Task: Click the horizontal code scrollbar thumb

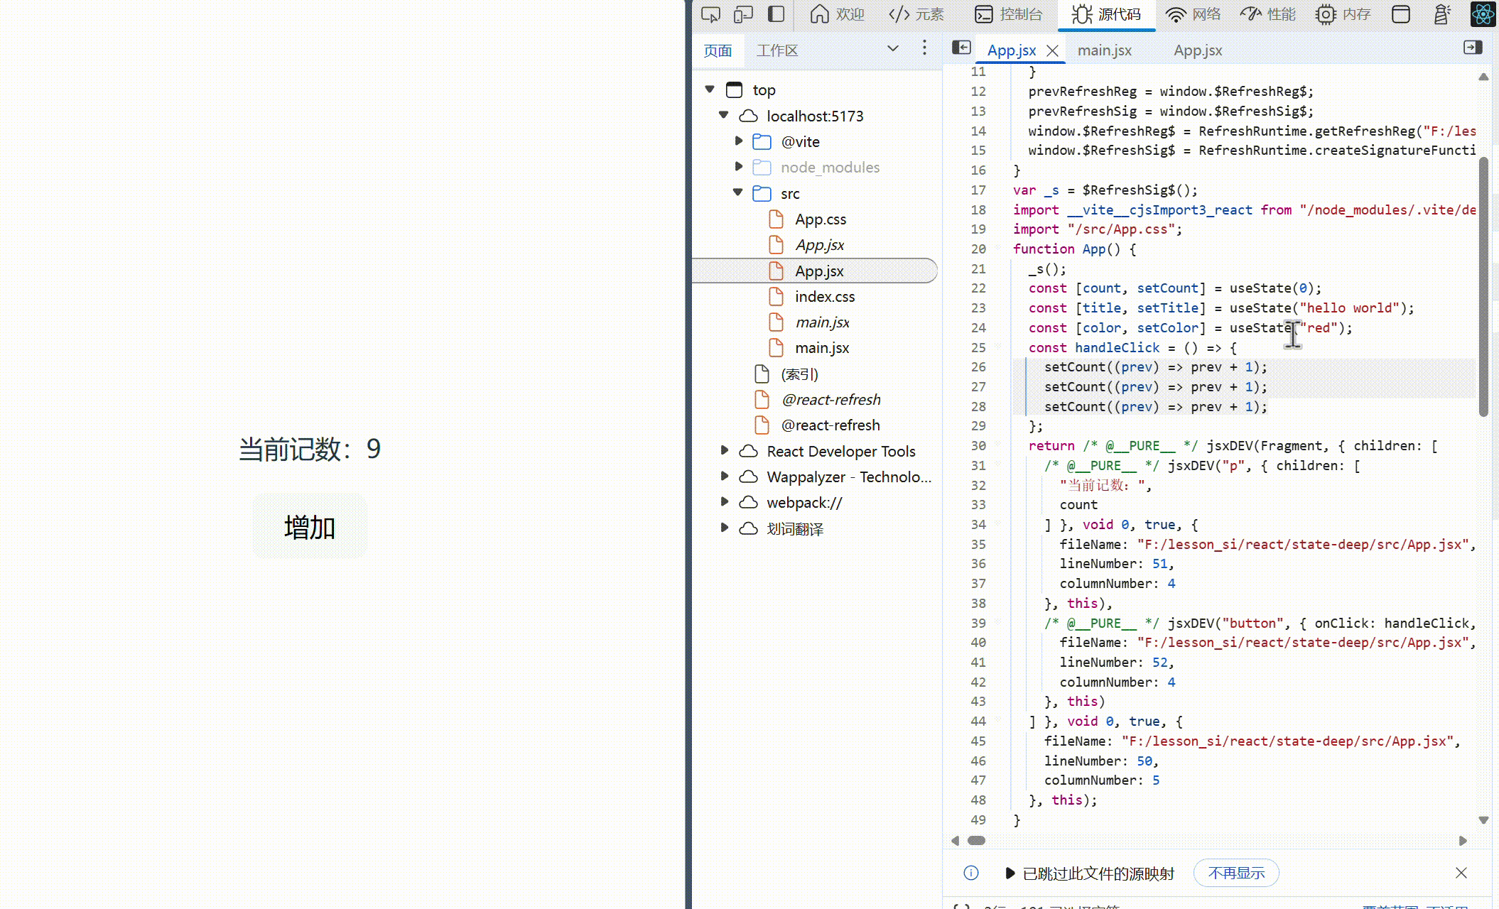Action: [977, 841]
